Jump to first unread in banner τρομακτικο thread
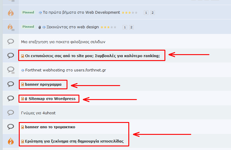Screen dimensions: 231x150 click(x=23, y=127)
